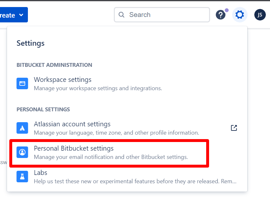
Task: Click the Atlassian logo icon beside account settings
Action: 22,128
